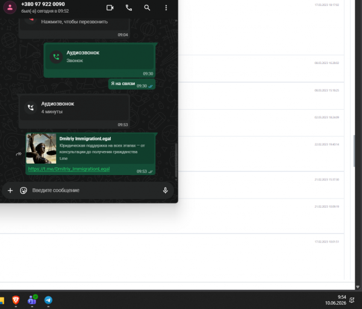This screenshot has width=362, height=309.
Task: Select the 'Аудиозвонок 4 минуты' call entry
Action: [x=74, y=111]
